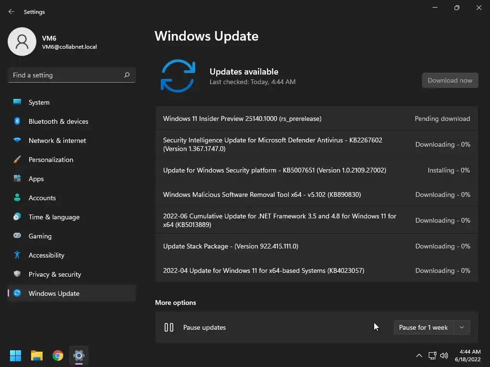Open Time & language
Image resolution: width=490 pixels, height=367 pixels.
pos(72,217)
